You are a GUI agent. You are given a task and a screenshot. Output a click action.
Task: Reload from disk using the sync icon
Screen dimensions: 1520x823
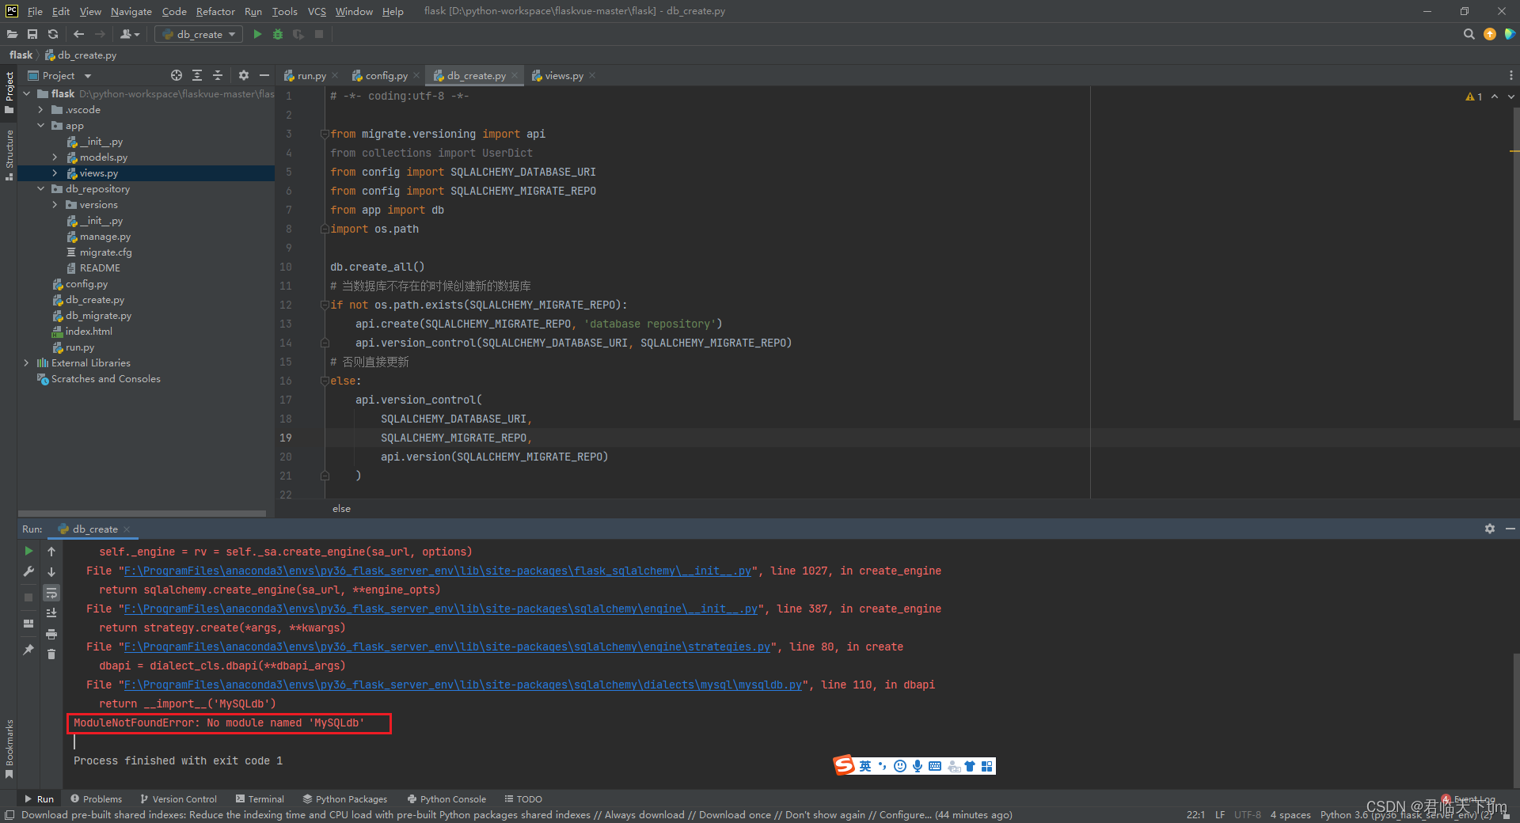[53, 34]
